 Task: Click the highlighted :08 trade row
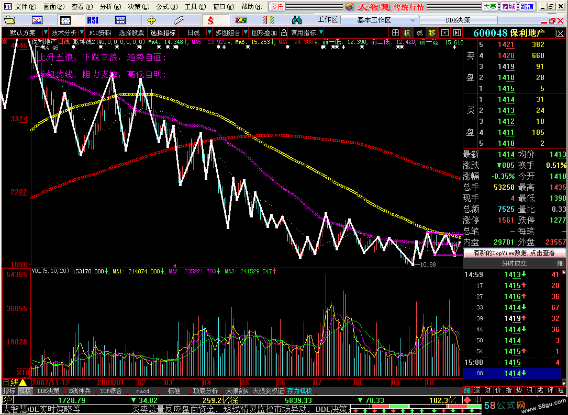point(512,373)
